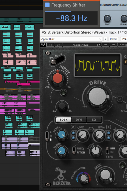Toggle link between LOW and HIGH knobs
127x191 pixels.
tap(91, 129)
